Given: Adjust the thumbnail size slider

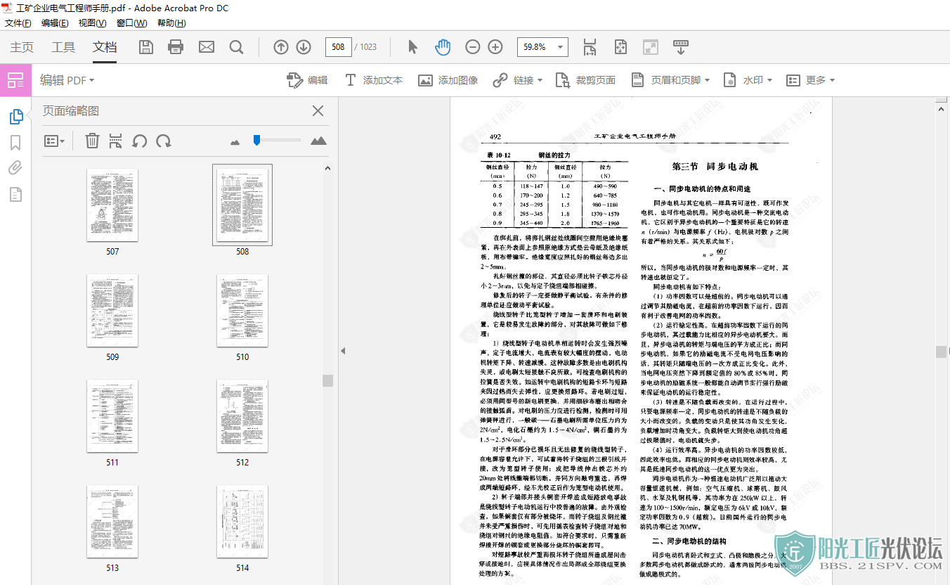Looking at the screenshot, I should 257,140.
